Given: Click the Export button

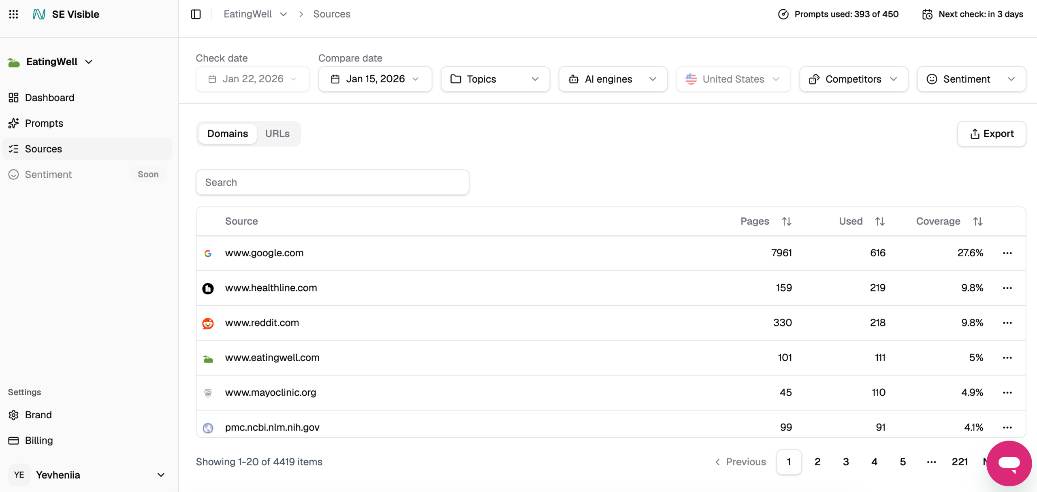Looking at the screenshot, I should [x=991, y=134].
